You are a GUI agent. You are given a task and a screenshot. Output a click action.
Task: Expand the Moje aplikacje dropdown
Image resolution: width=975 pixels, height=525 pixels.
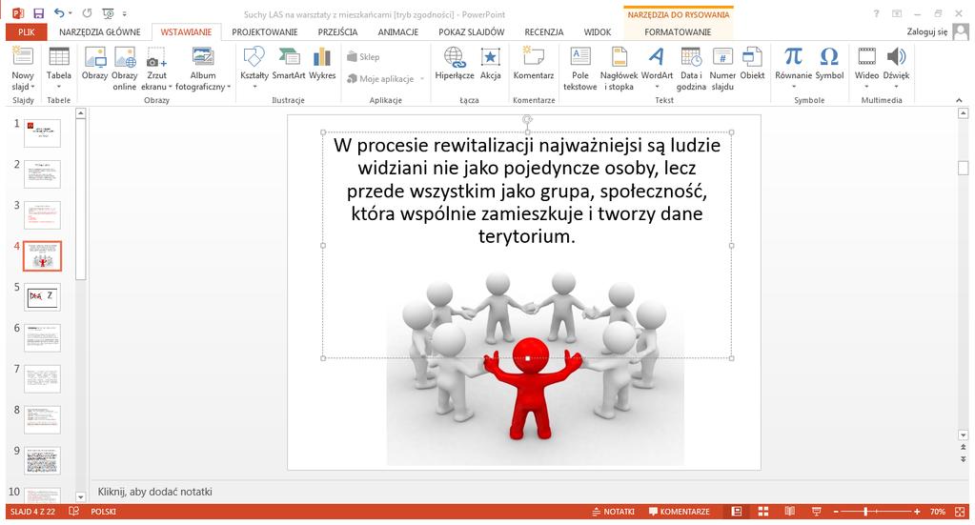click(422, 79)
